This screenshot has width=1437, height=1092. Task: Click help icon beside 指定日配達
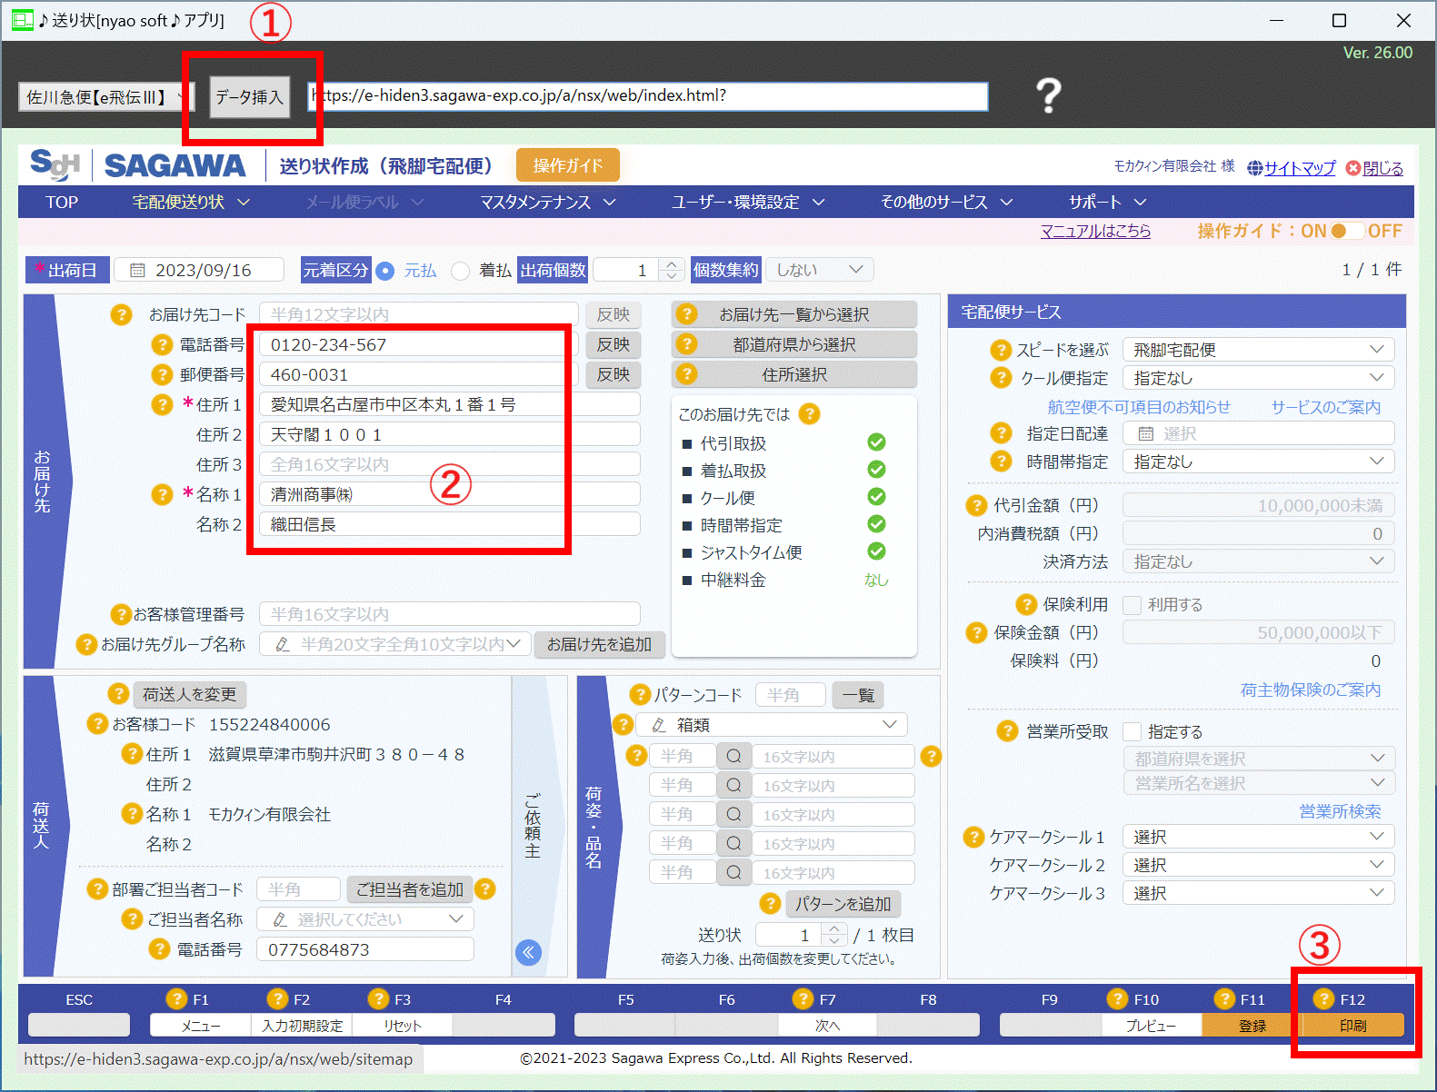tap(1001, 433)
